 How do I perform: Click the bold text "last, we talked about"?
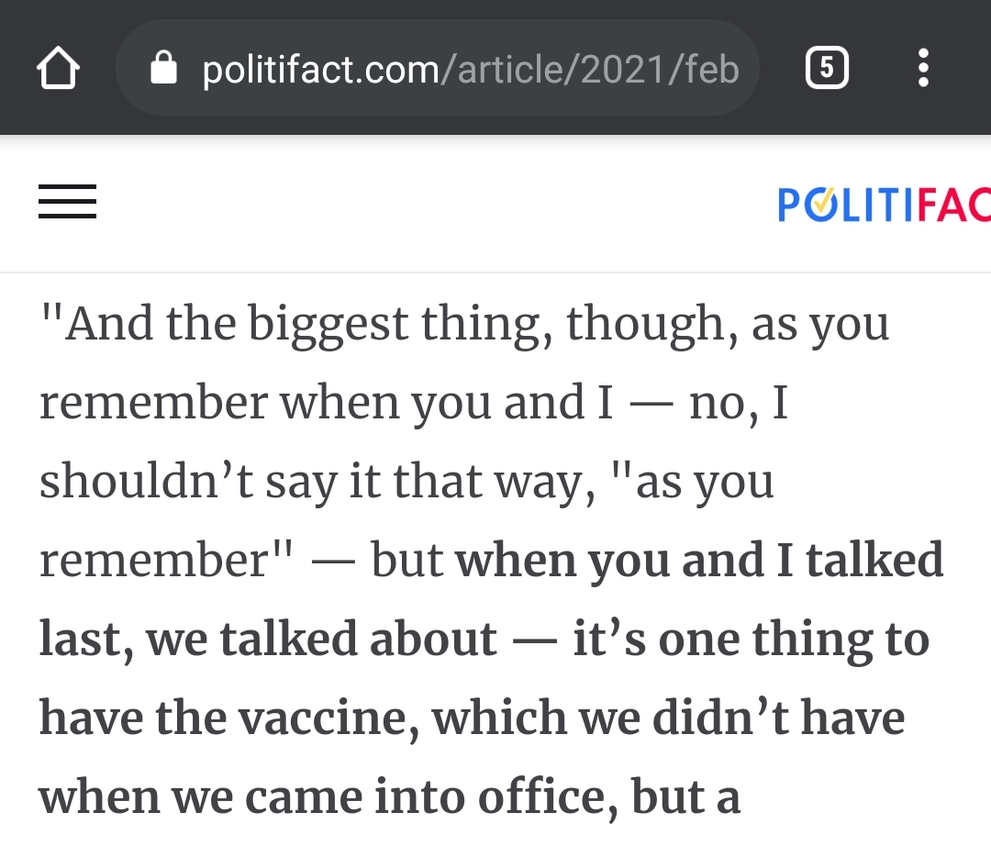268,640
